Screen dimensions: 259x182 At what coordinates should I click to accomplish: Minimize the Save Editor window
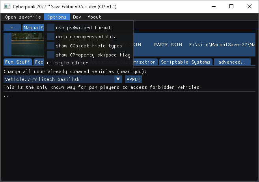click(214, 6)
